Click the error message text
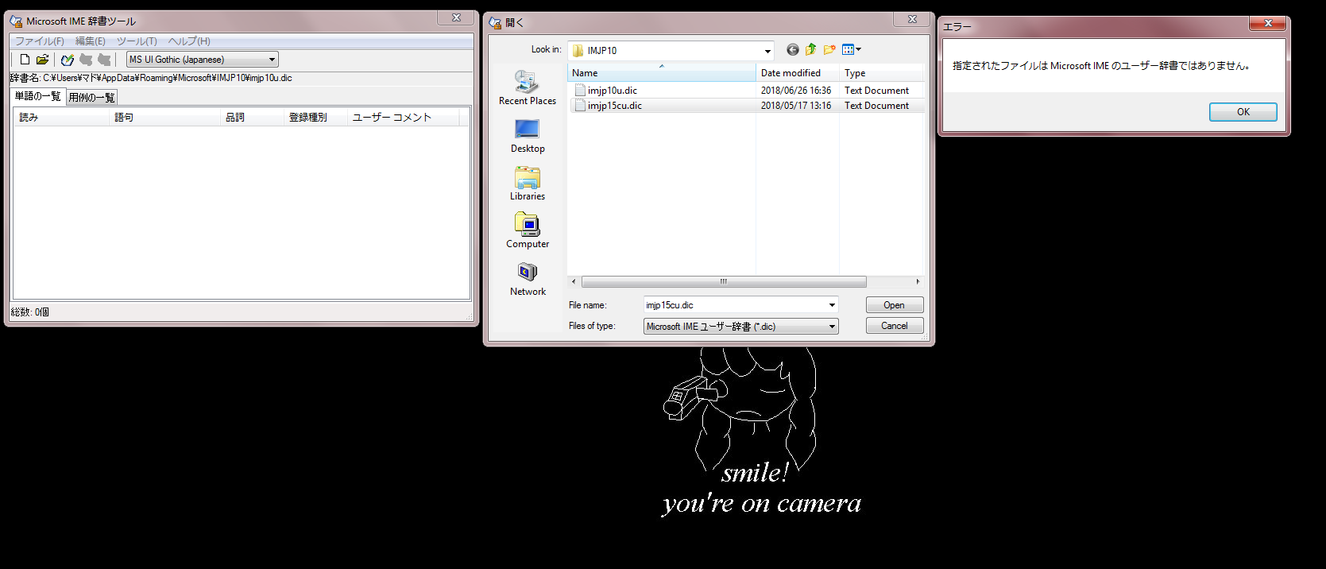This screenshot has width=1326, height=569. pos(1101,66)
